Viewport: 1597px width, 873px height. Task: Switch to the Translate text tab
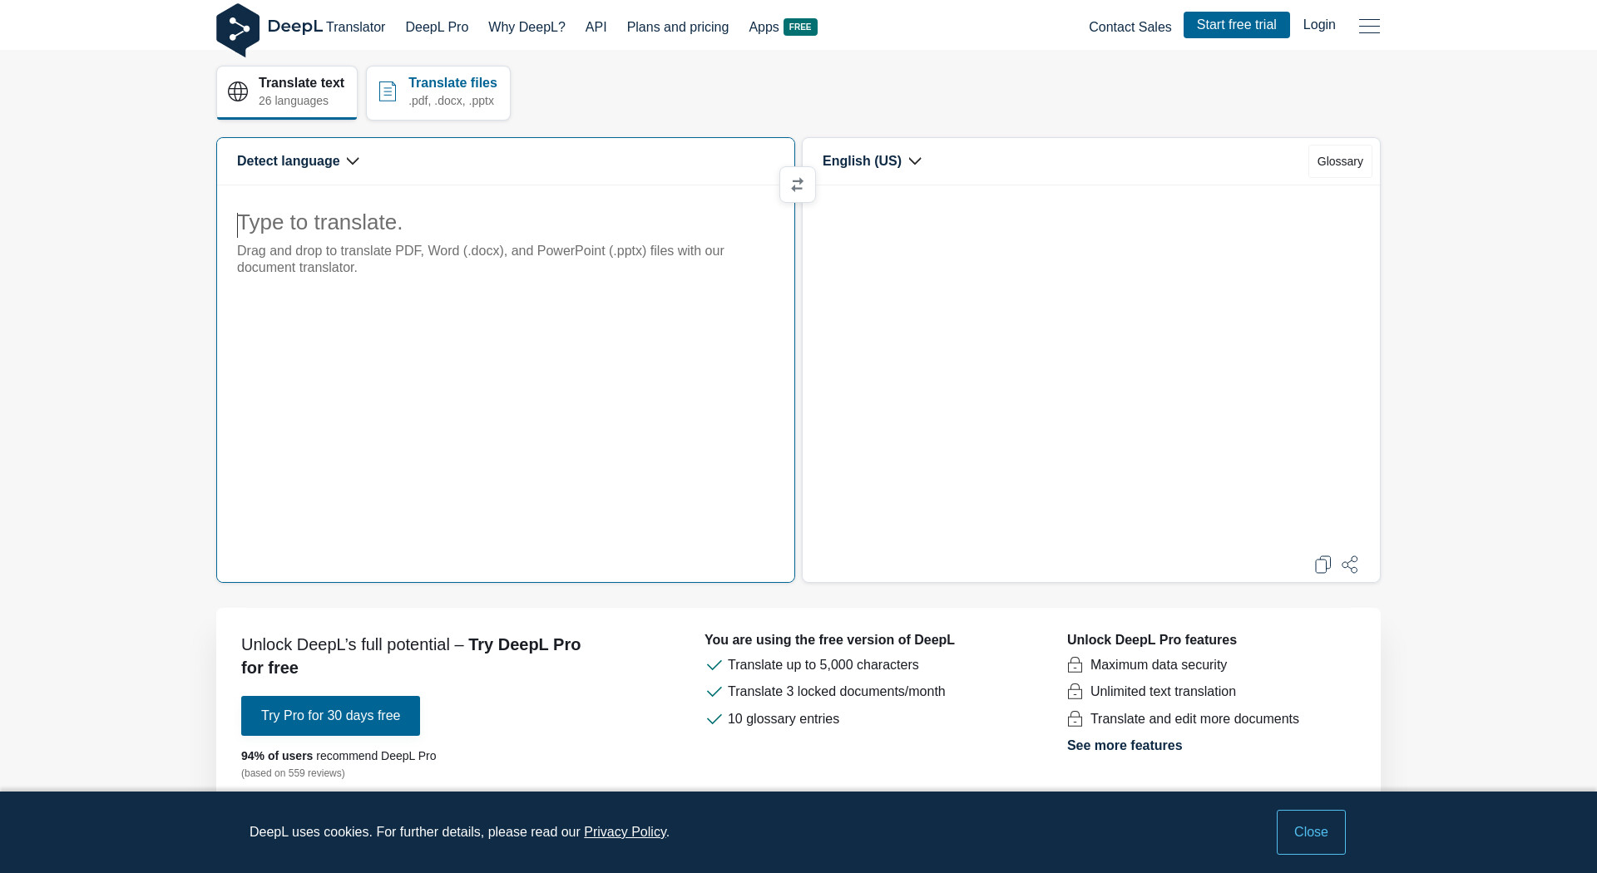287,92
